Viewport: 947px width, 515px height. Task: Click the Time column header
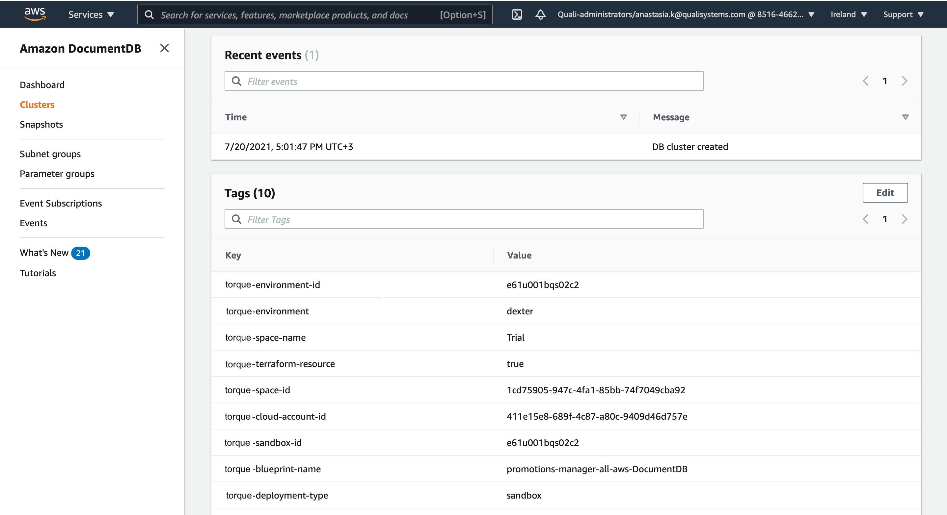236,117
